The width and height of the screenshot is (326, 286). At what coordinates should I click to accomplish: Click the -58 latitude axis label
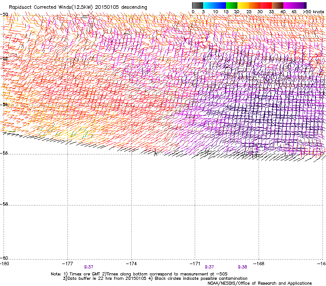[4, 204]
